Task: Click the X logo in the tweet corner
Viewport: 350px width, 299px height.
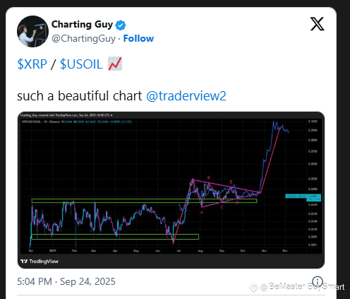Action: pyautogui.click(x=317, y=24)
